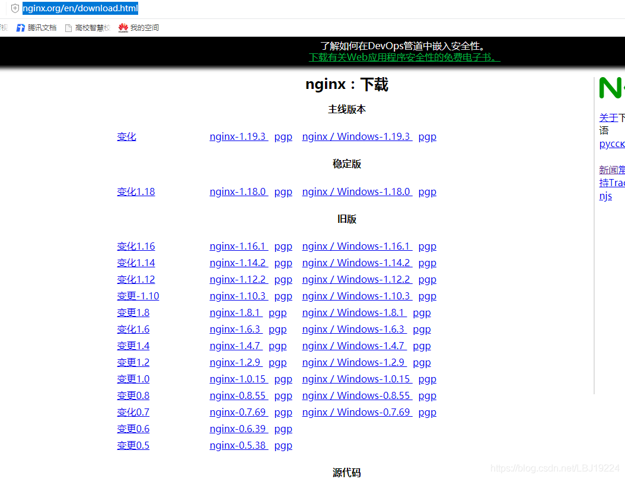The width and height of the screenshot is (625, 479).
Task: Download nginx-1.8.1 source
Action: [236, 313]
